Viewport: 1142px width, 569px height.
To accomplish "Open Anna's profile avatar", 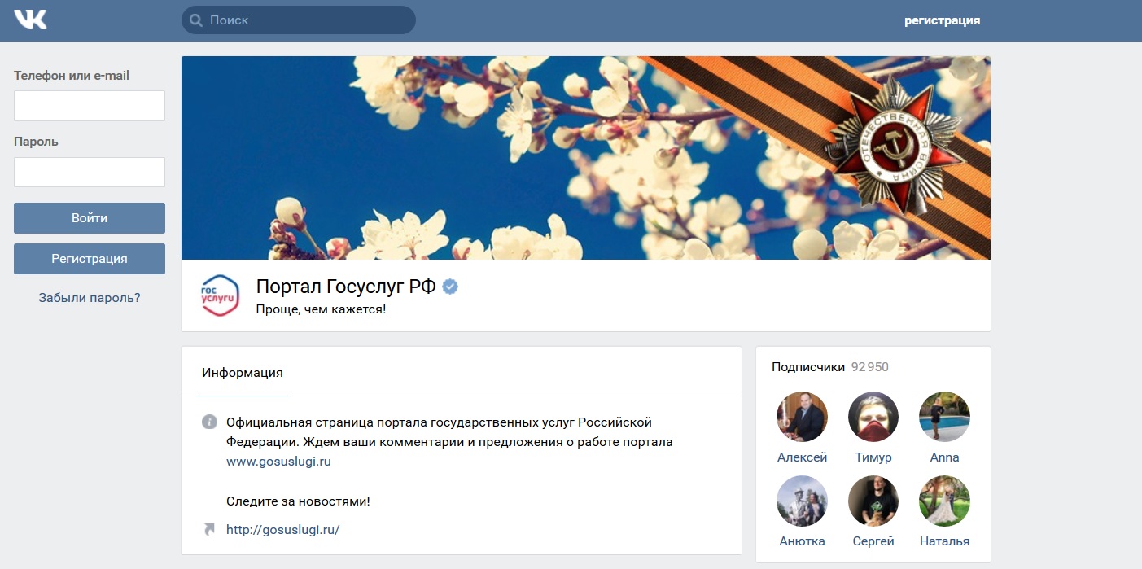I will click(944, 417).
